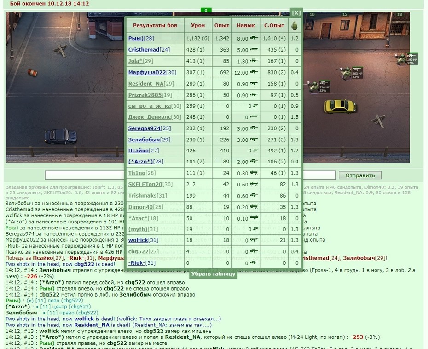The image size is (428, 349).
Task: Open player profile Resident_NA in the table
Action: tap(146, 83)
